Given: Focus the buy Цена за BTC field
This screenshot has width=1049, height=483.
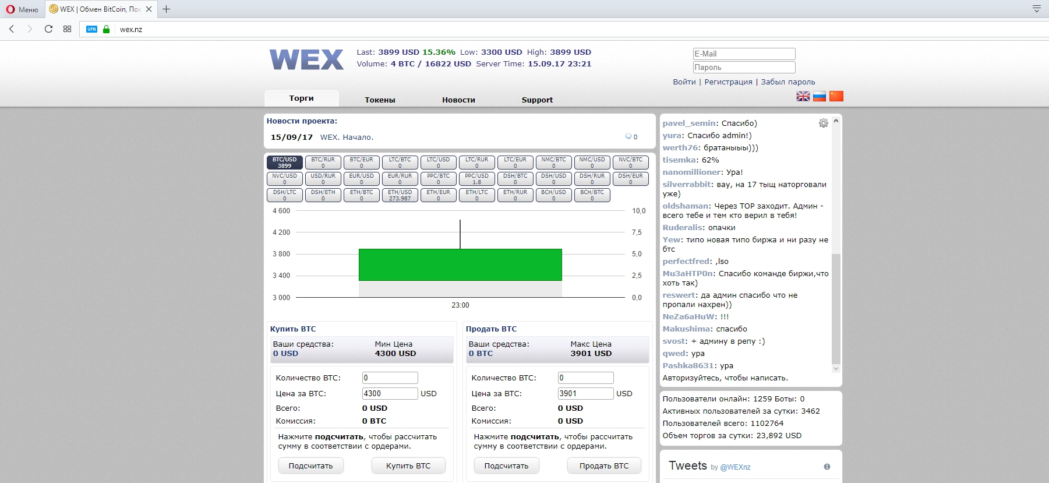Looking at the screenshot, I should tap(390, 393).
